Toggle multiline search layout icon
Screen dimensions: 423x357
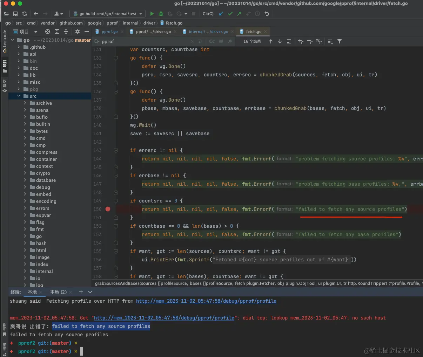pos(330,41)
